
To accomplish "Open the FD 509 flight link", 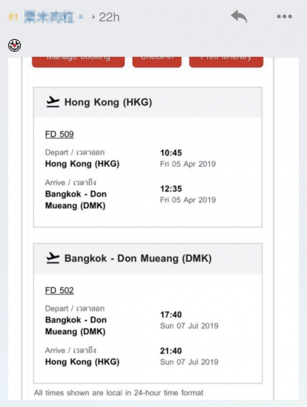I will [59, 135].
